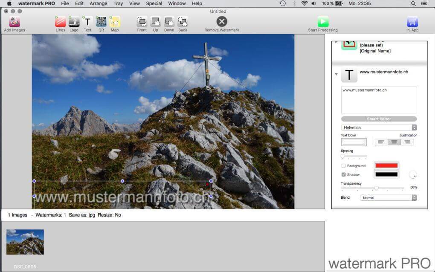The width and height of the screenshot is (435, 272).
Task: Insert a Map watermark
Action: 115,22
